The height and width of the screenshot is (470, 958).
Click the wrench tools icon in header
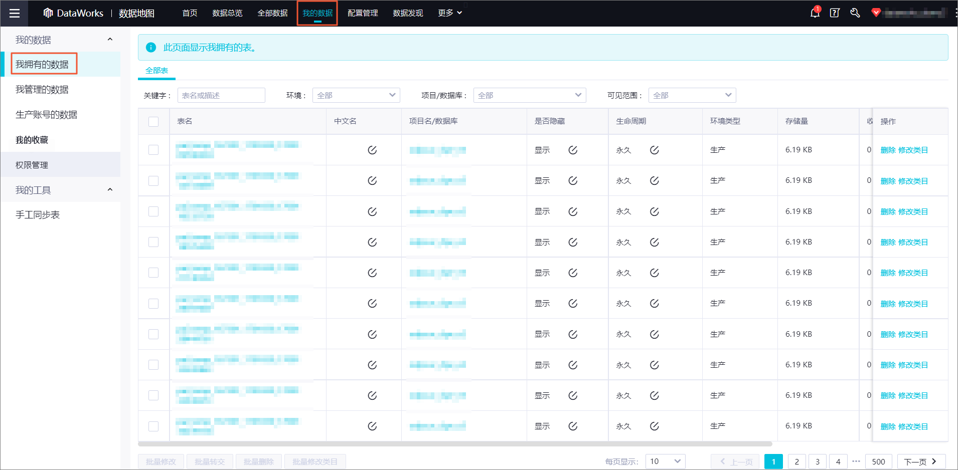tap(855, 13)
